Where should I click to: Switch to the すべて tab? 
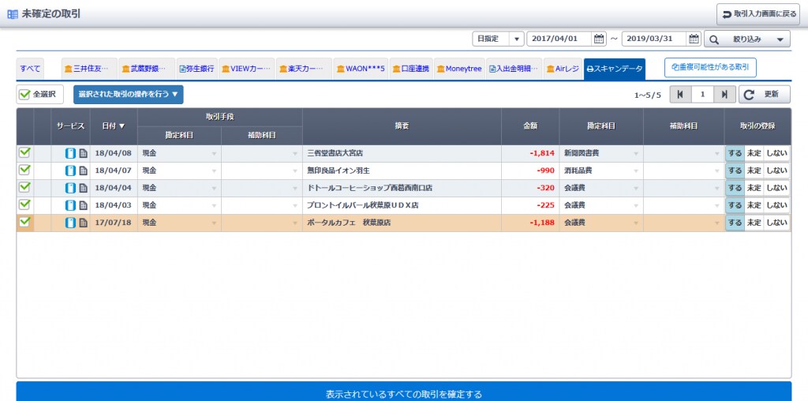(30, 69)
